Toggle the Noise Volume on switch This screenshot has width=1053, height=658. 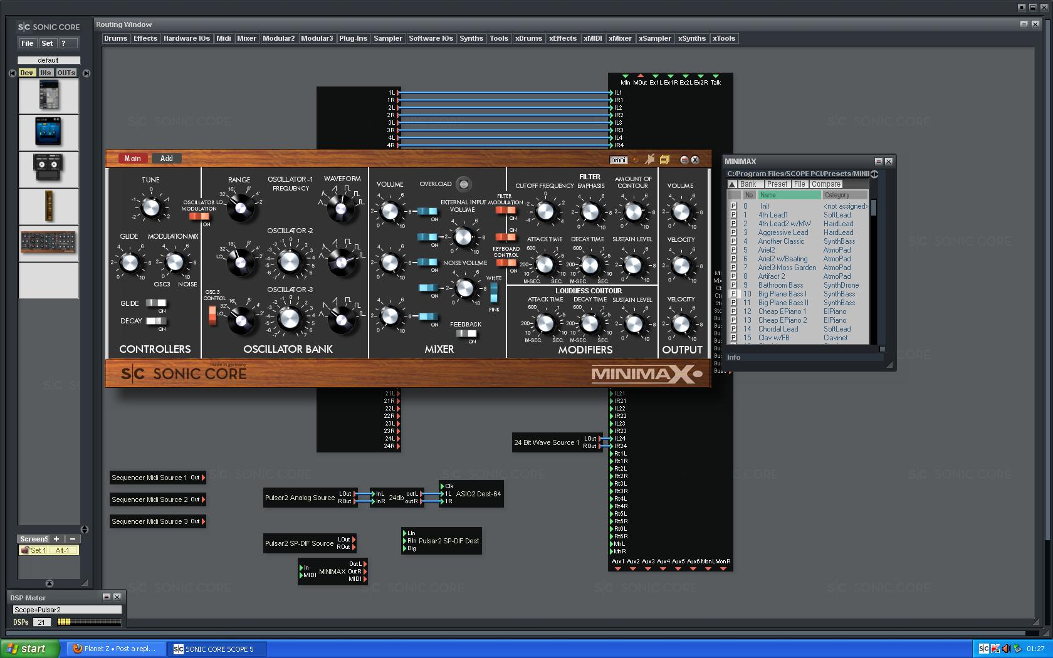pos(427,288)
